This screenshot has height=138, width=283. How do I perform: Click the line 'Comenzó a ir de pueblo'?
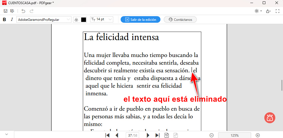point(142,109)
